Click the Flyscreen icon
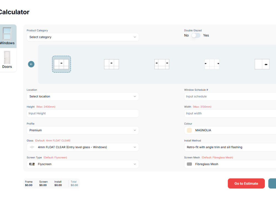 (x=32, y=164)
